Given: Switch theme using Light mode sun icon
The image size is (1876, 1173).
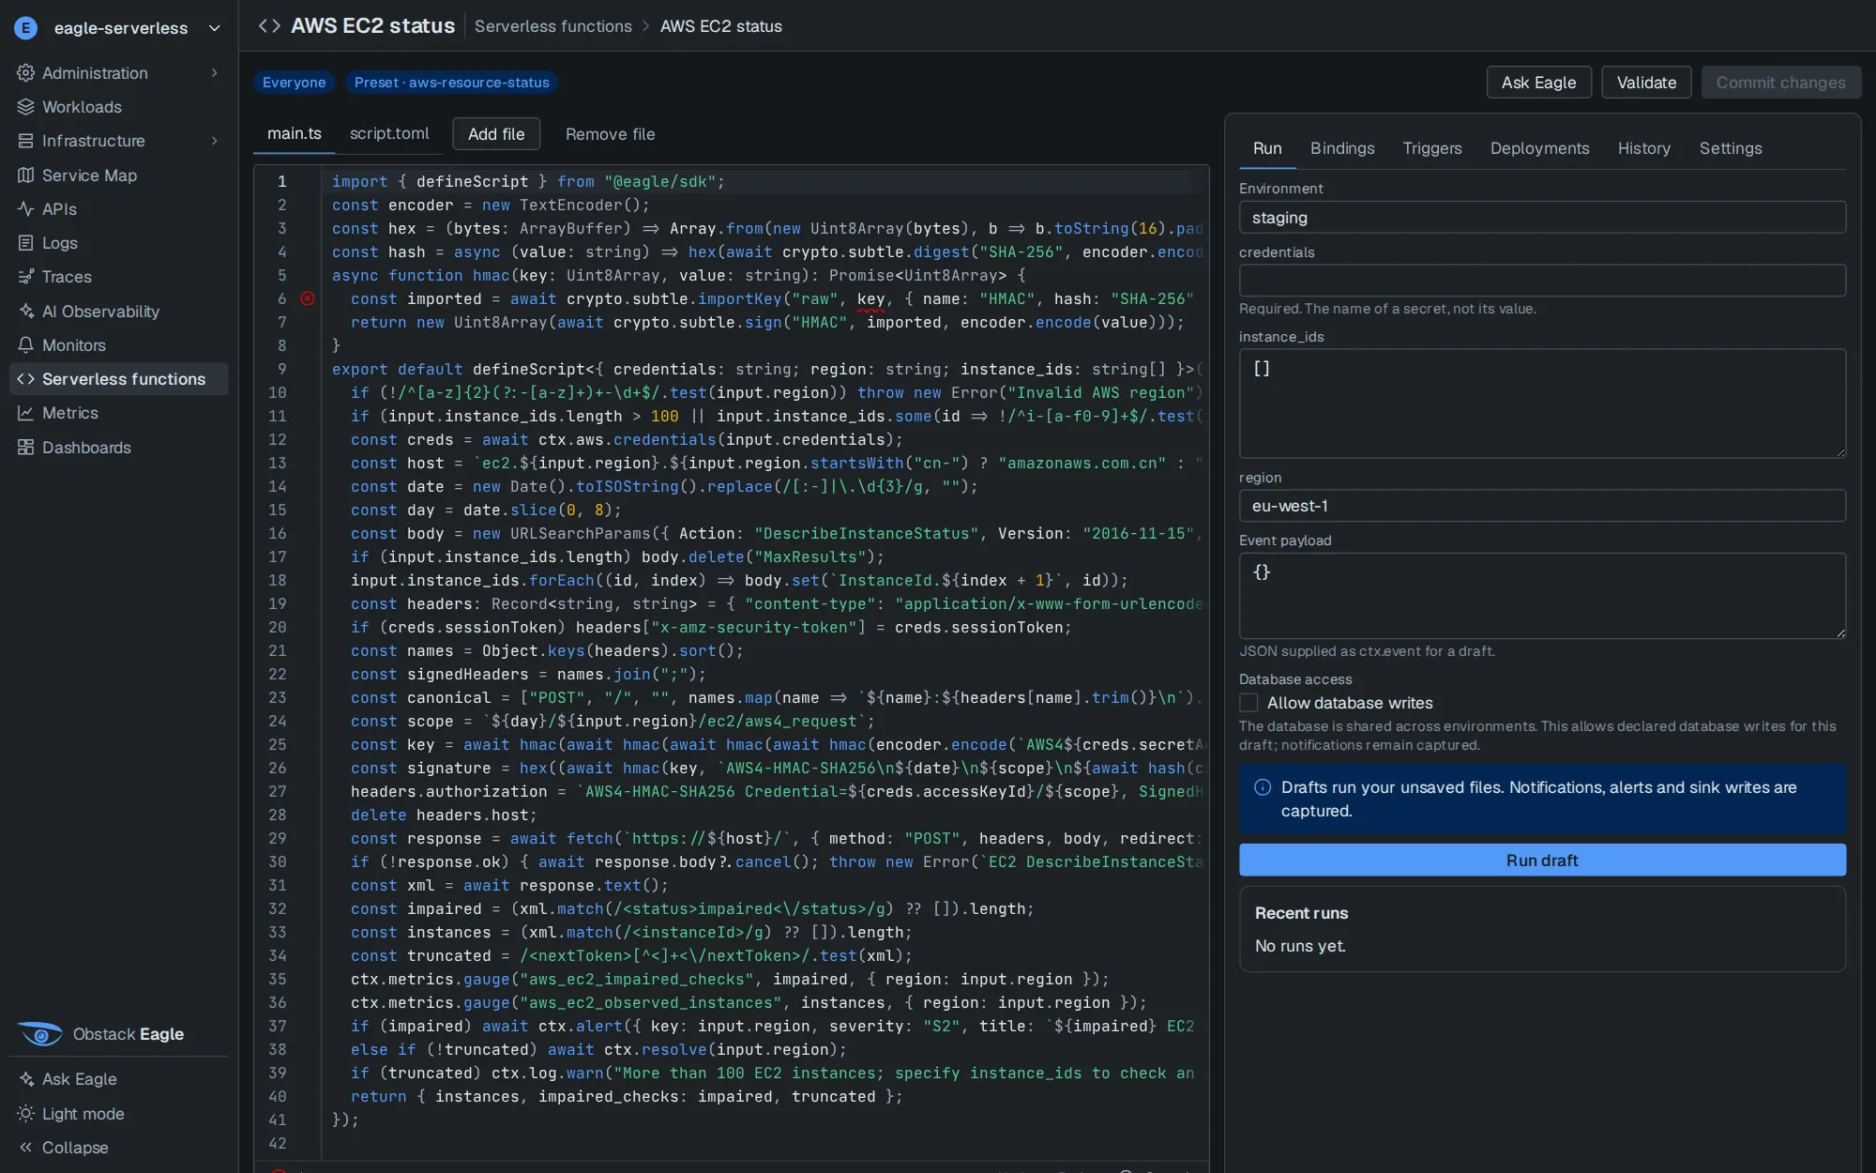Looking at the screenshot, I should (25, 1114).
